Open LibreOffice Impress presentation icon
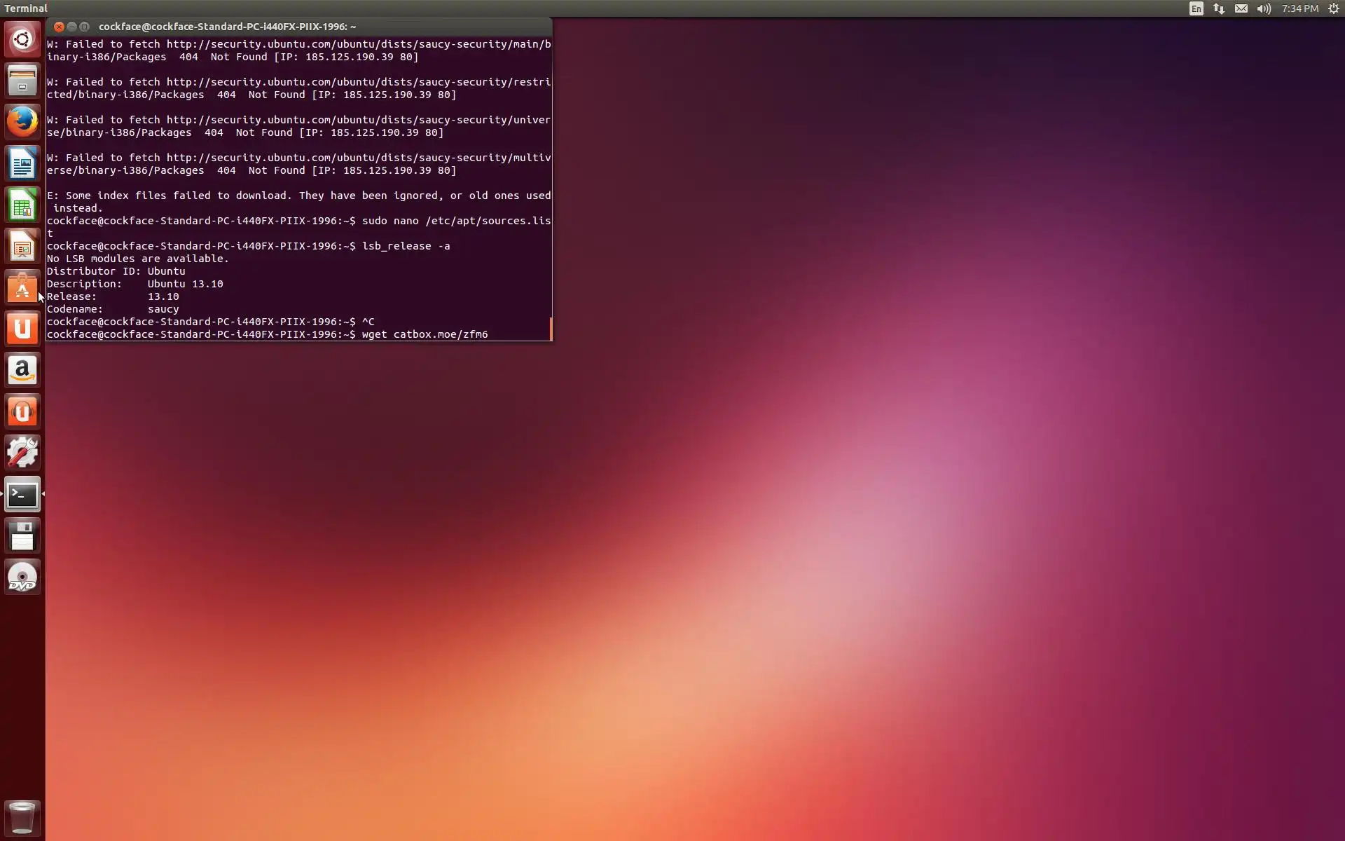 22,247
